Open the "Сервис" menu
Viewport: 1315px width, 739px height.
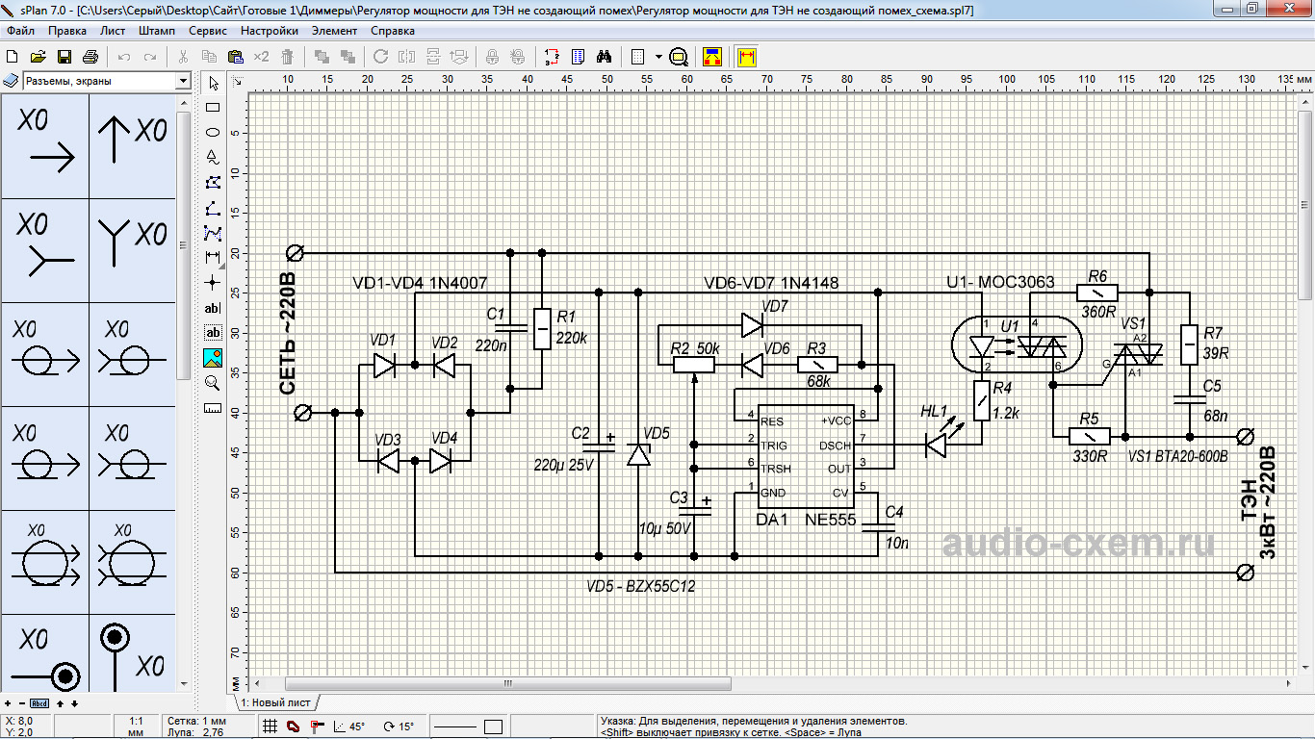coord(208,31)
